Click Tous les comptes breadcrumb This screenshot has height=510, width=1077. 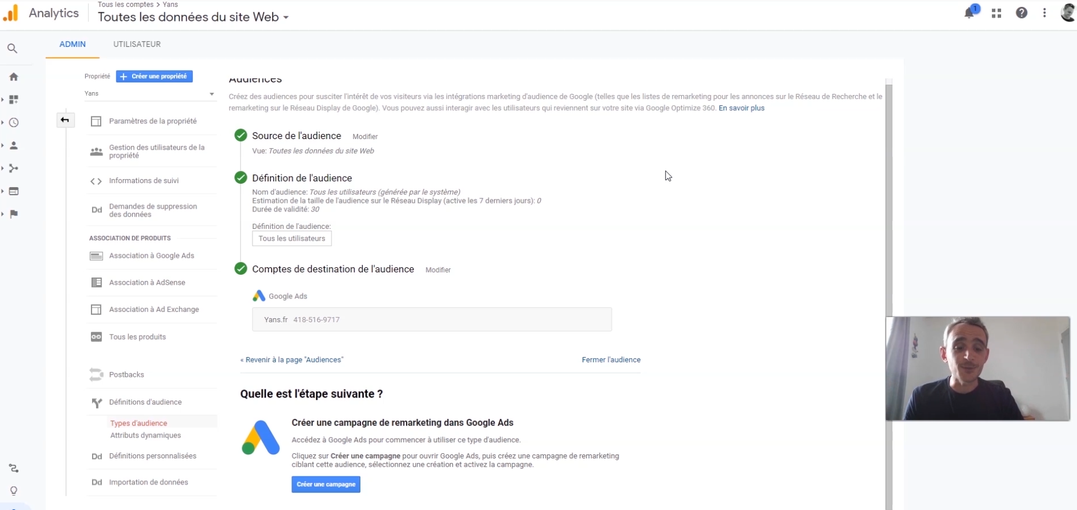click(x=125, y=5)
